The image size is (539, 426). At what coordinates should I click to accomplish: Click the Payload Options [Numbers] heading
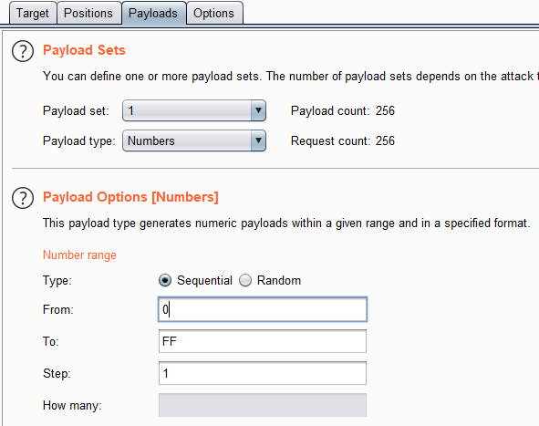[130, 197]
